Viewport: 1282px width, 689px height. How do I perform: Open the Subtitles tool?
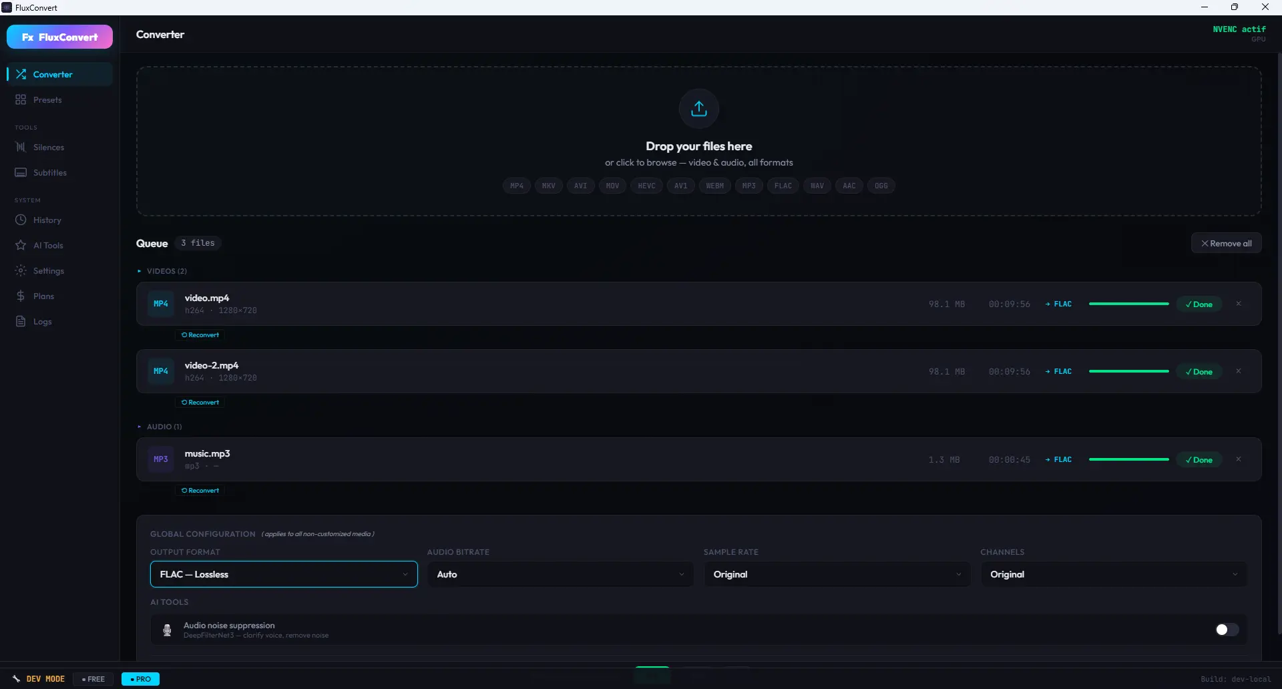[49, 173]
